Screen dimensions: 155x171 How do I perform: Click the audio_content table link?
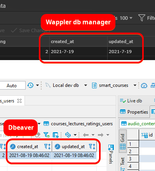click(138, 124)
